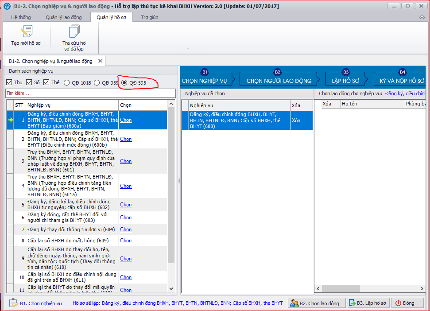
Task: Click the Tạo mới hồ sơ icon
Action: pyautogui.click(x=26, y=31)
